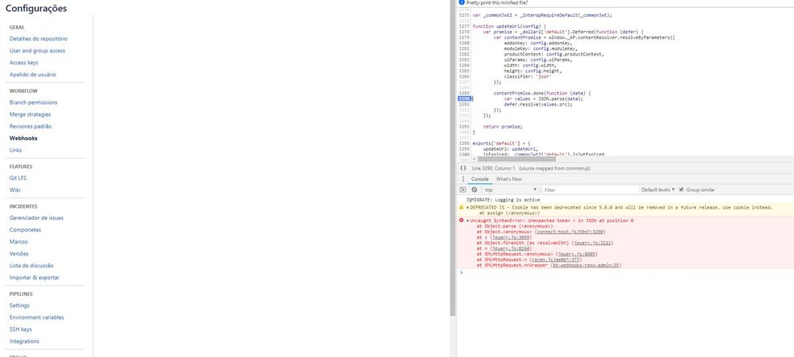Viewport: 794px width, 357px height.
Task: Click the red error circle icon
Action: (x=461, y=221)
